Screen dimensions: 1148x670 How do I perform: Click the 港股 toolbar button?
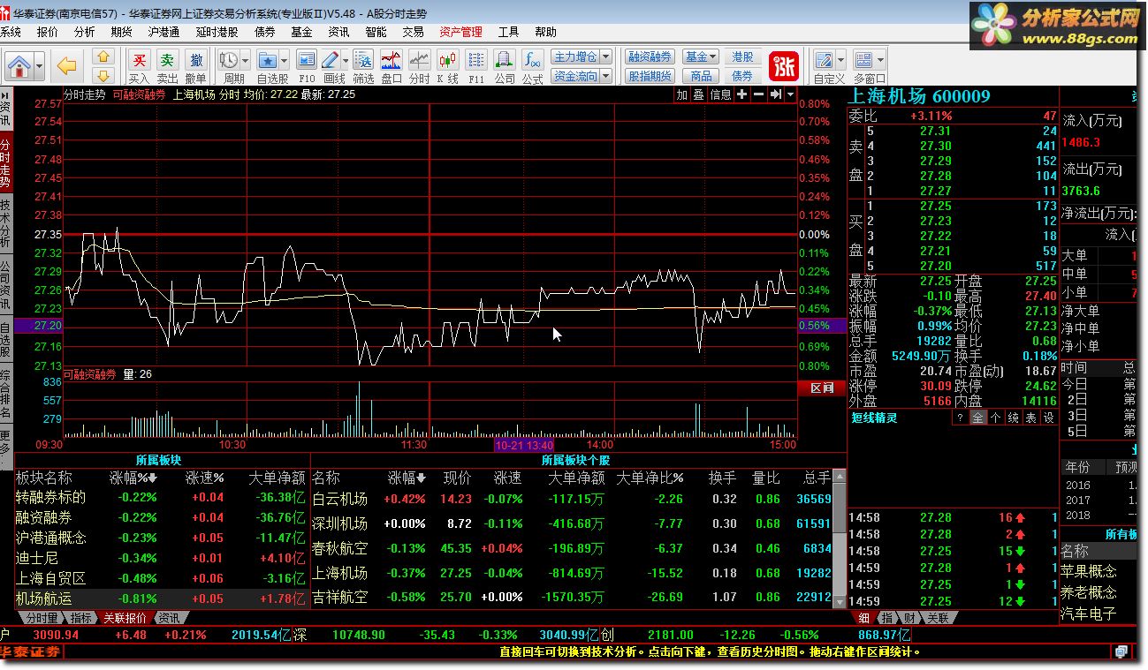coord(742,57)
